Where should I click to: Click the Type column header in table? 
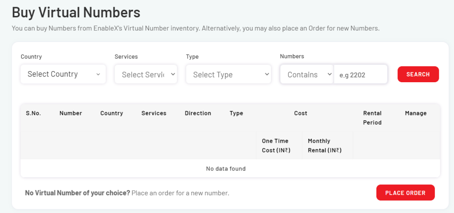pos(236,113)
